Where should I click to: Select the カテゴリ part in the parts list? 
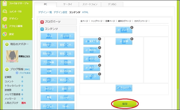pos(49,89)
